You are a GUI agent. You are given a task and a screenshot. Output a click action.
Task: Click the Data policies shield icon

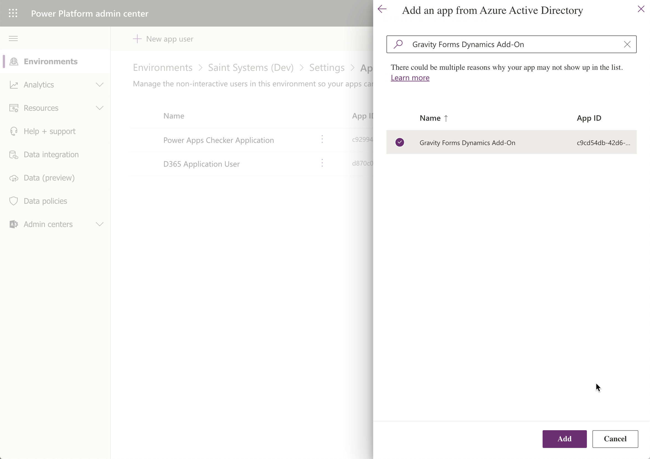tap(14, 201)
